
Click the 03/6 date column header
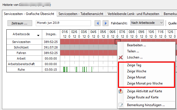click(x=84, y=32)
